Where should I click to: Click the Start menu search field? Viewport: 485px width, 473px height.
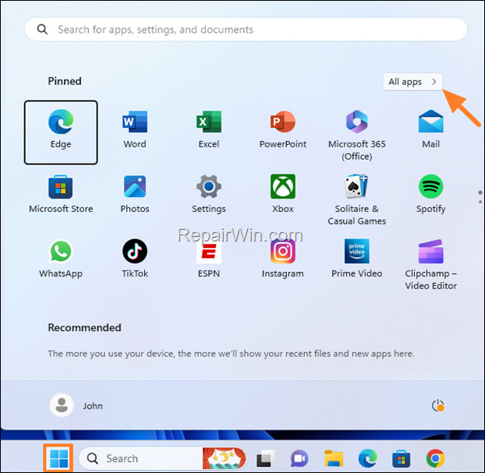(246, 30)
